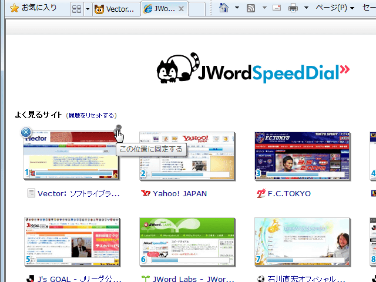Viewport: 376px width, 282px height.
Task: Pin the Vector thumbnail in place
Action: (117, 129)
